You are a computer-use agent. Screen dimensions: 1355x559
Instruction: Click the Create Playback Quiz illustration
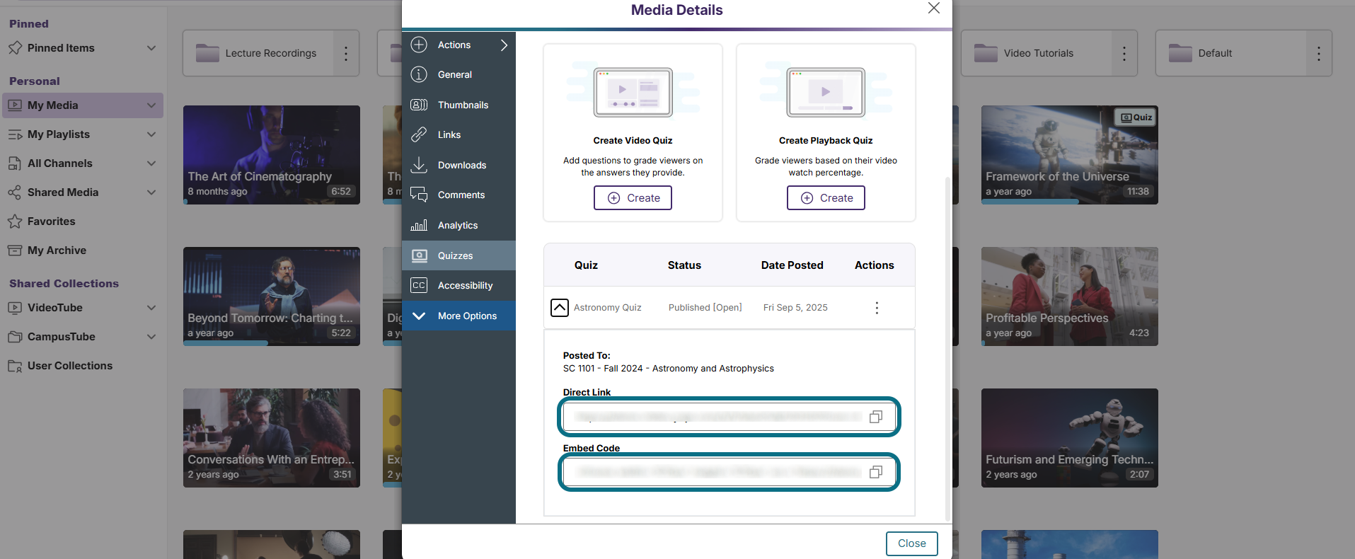pos(826,92)
